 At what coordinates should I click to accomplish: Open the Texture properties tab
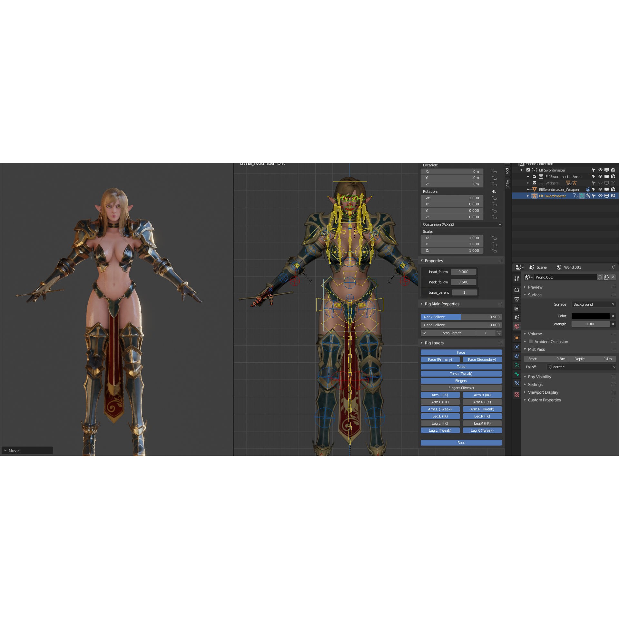point(517,395)
